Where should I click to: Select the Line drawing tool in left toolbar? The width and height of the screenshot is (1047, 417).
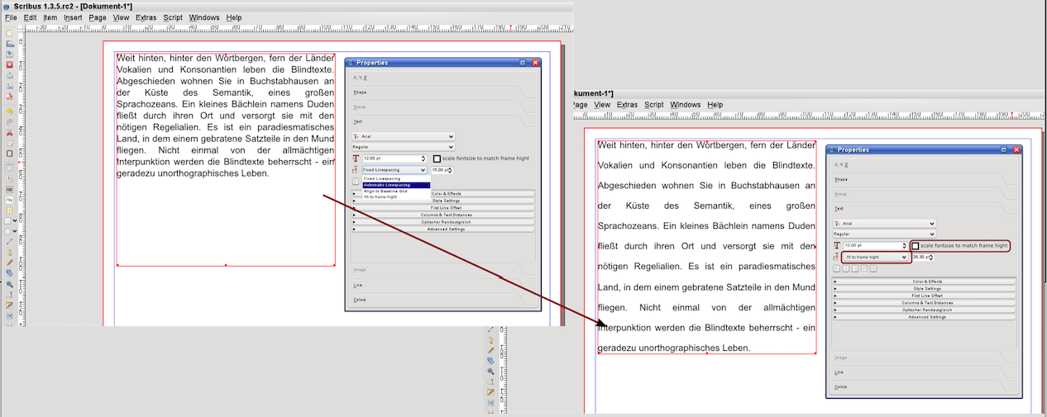[9, 241]
